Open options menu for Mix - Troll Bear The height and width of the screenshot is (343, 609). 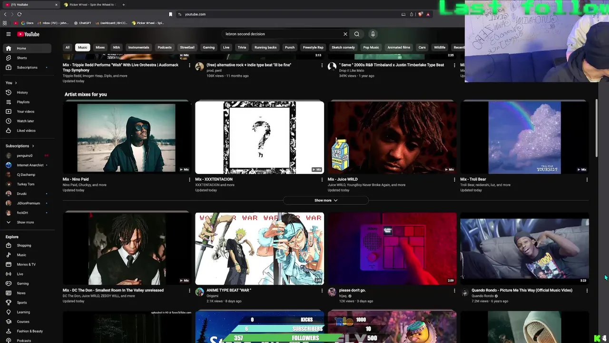587,180
